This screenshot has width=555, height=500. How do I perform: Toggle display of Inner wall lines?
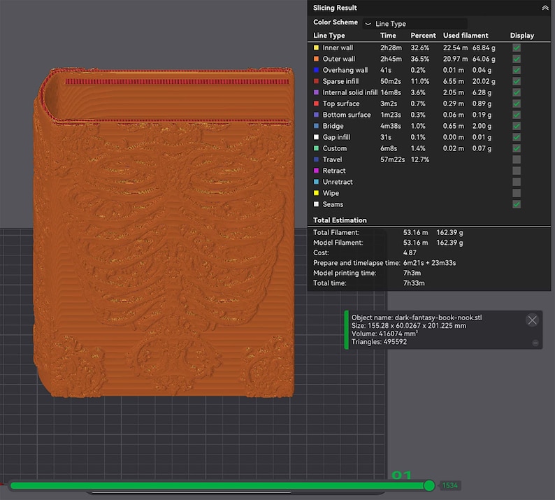click(x=517, y=48)
